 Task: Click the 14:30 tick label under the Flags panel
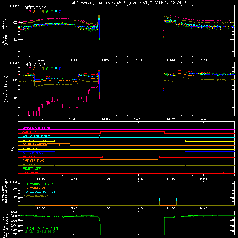(171, 179)
